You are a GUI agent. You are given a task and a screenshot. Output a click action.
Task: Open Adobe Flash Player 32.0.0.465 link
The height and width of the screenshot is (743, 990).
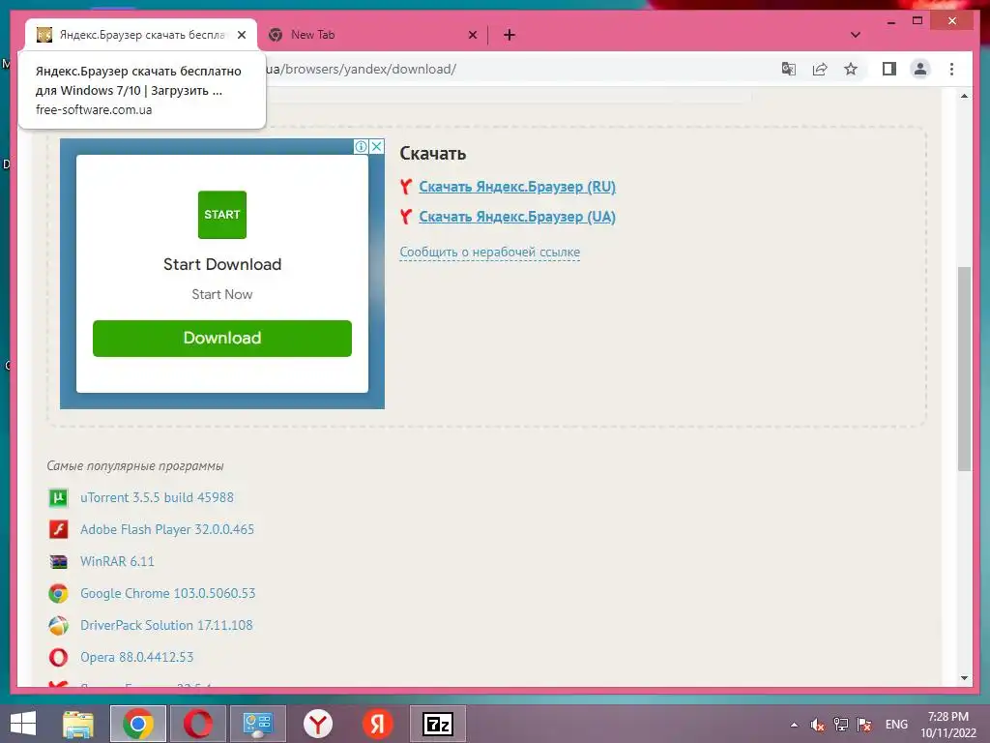tap(166, 529)
